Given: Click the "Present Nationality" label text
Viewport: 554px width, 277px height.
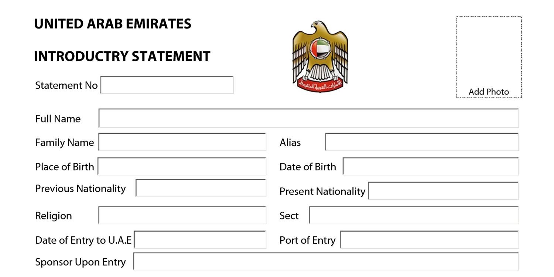Looking at the screenshot, I should pyautogui.click(x=322, y=191).
